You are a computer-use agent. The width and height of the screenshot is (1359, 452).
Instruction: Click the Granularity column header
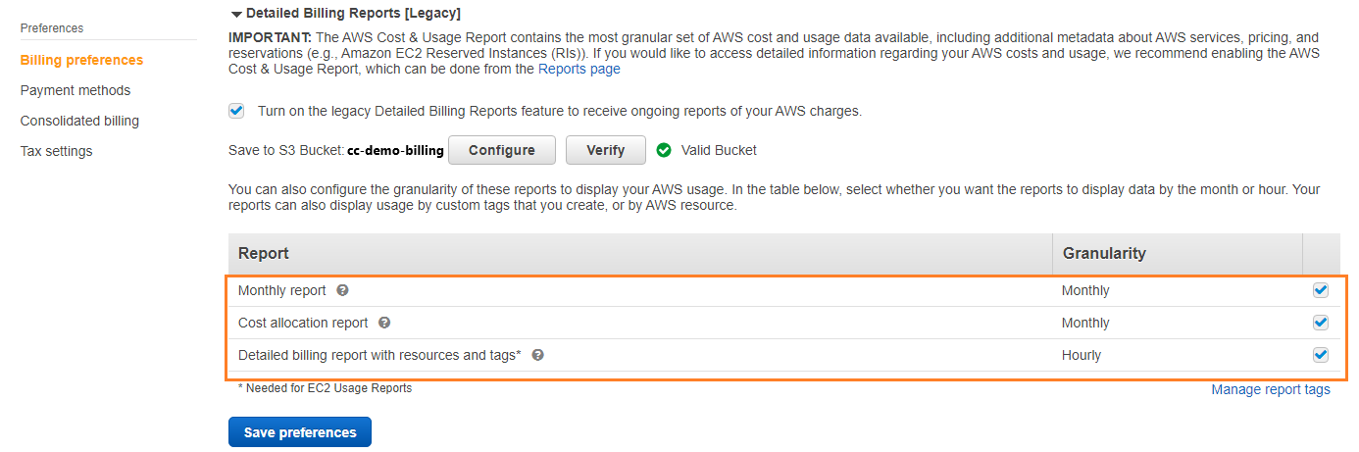tap(1104, 253)
